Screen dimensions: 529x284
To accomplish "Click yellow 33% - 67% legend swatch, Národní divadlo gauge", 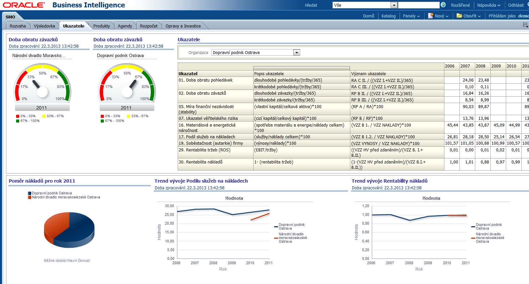I will tap(44, 116).
